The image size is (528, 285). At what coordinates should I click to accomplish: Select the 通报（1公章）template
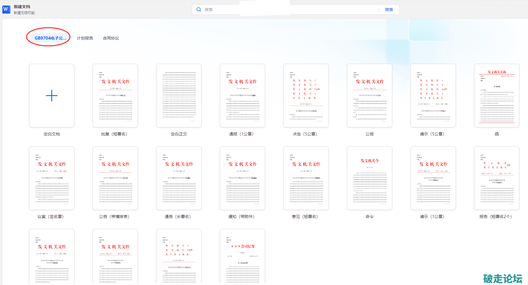point(242,96)
